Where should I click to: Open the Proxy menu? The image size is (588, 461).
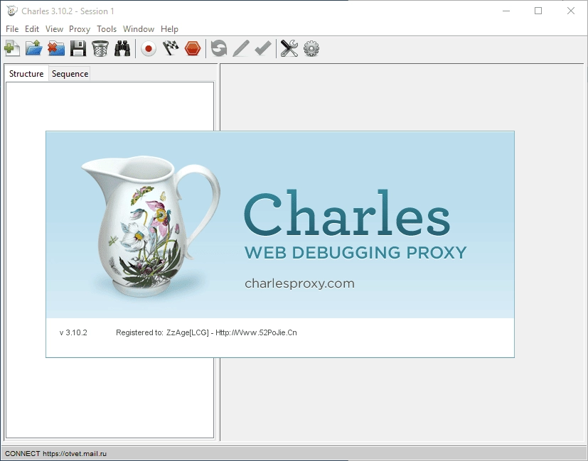[x=80, y=29]
